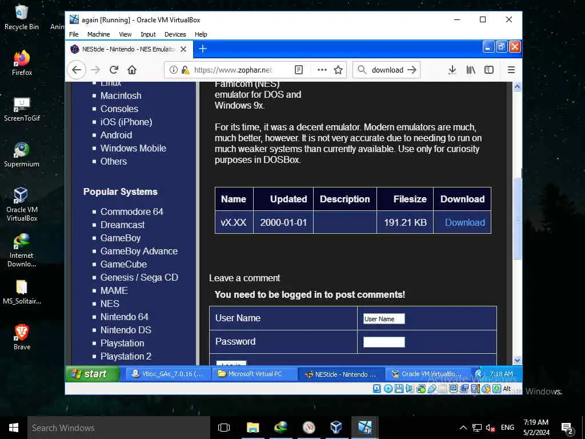Image resolution: width=585 pixels, height=439 pixels.
Task: Open Help menu in VirtualBox
Action: point(201,34)
